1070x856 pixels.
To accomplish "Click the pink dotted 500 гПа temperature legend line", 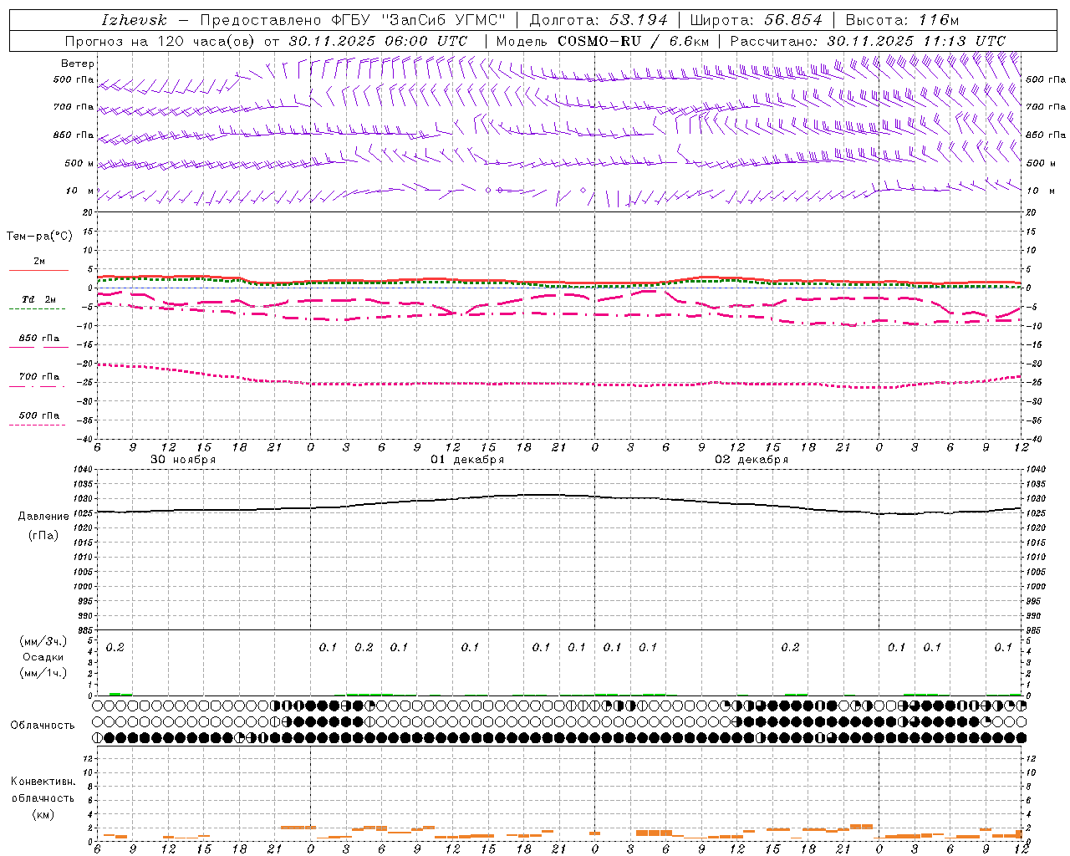I will [x=37, y=425].
